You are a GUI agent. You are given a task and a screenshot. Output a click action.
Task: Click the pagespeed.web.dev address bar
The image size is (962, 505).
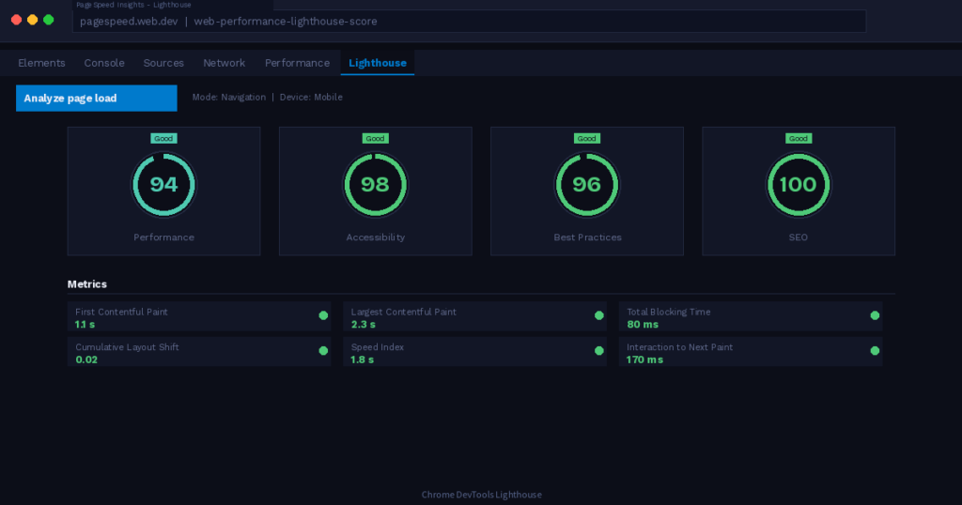point(469,22)
